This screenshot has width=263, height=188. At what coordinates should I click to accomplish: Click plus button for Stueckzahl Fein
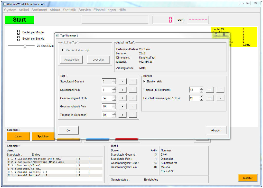click(x=123, y=90)
